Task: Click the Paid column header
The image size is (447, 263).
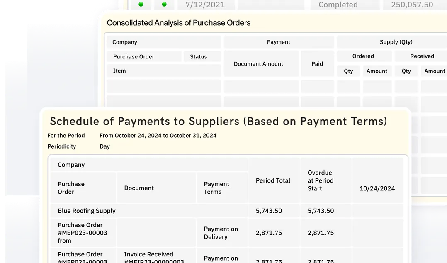Action: tap(317, 64)
